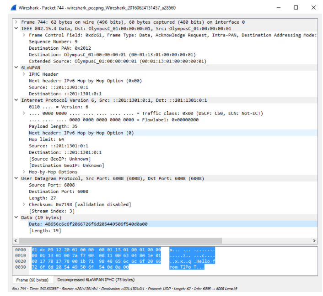
Task: Click the horizontal scrollbar right arrow
Action: [314, 240]
